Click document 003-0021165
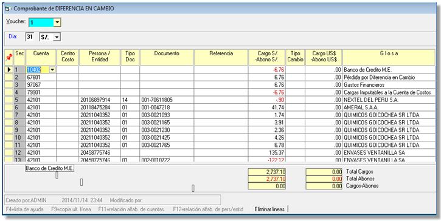This screenshot has height=221, width=441. 167,123
